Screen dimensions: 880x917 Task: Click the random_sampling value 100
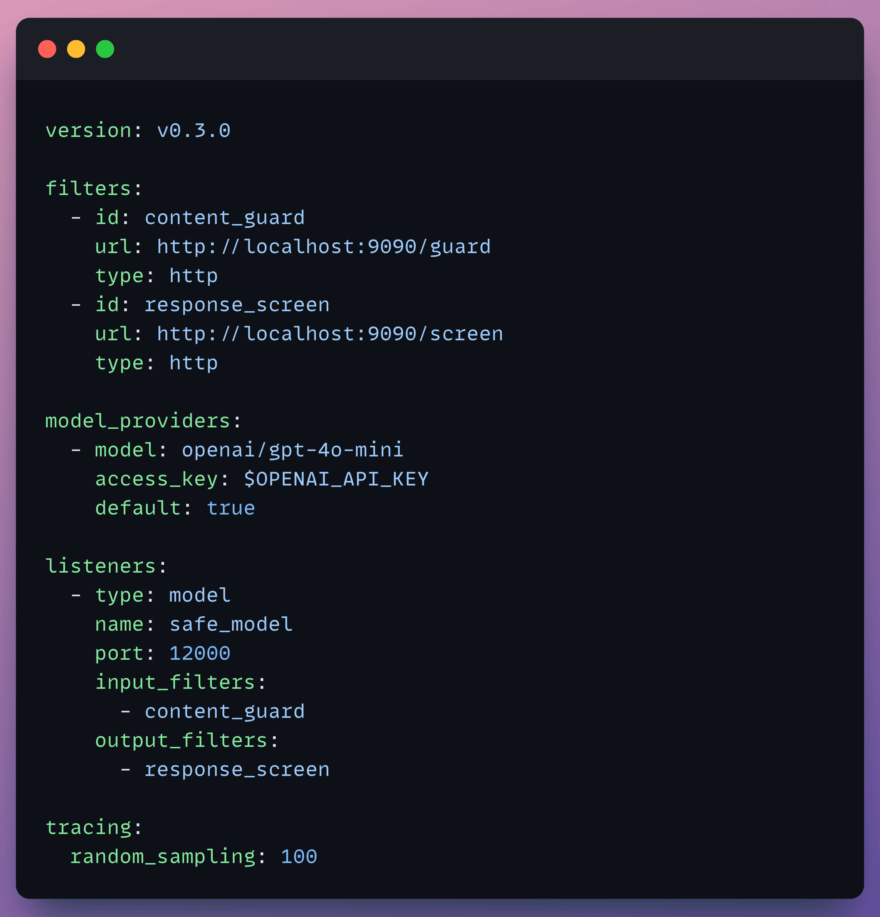click(x=299, y=857)
